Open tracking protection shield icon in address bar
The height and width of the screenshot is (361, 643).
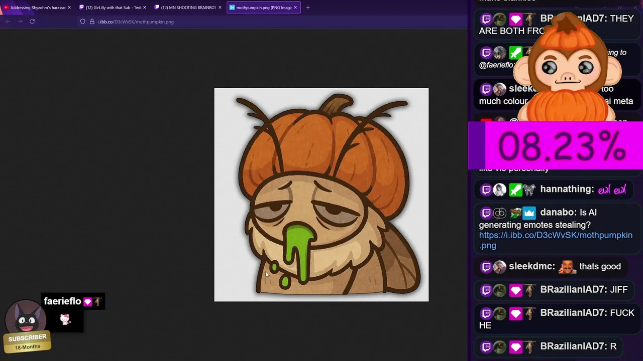point(83,22)
